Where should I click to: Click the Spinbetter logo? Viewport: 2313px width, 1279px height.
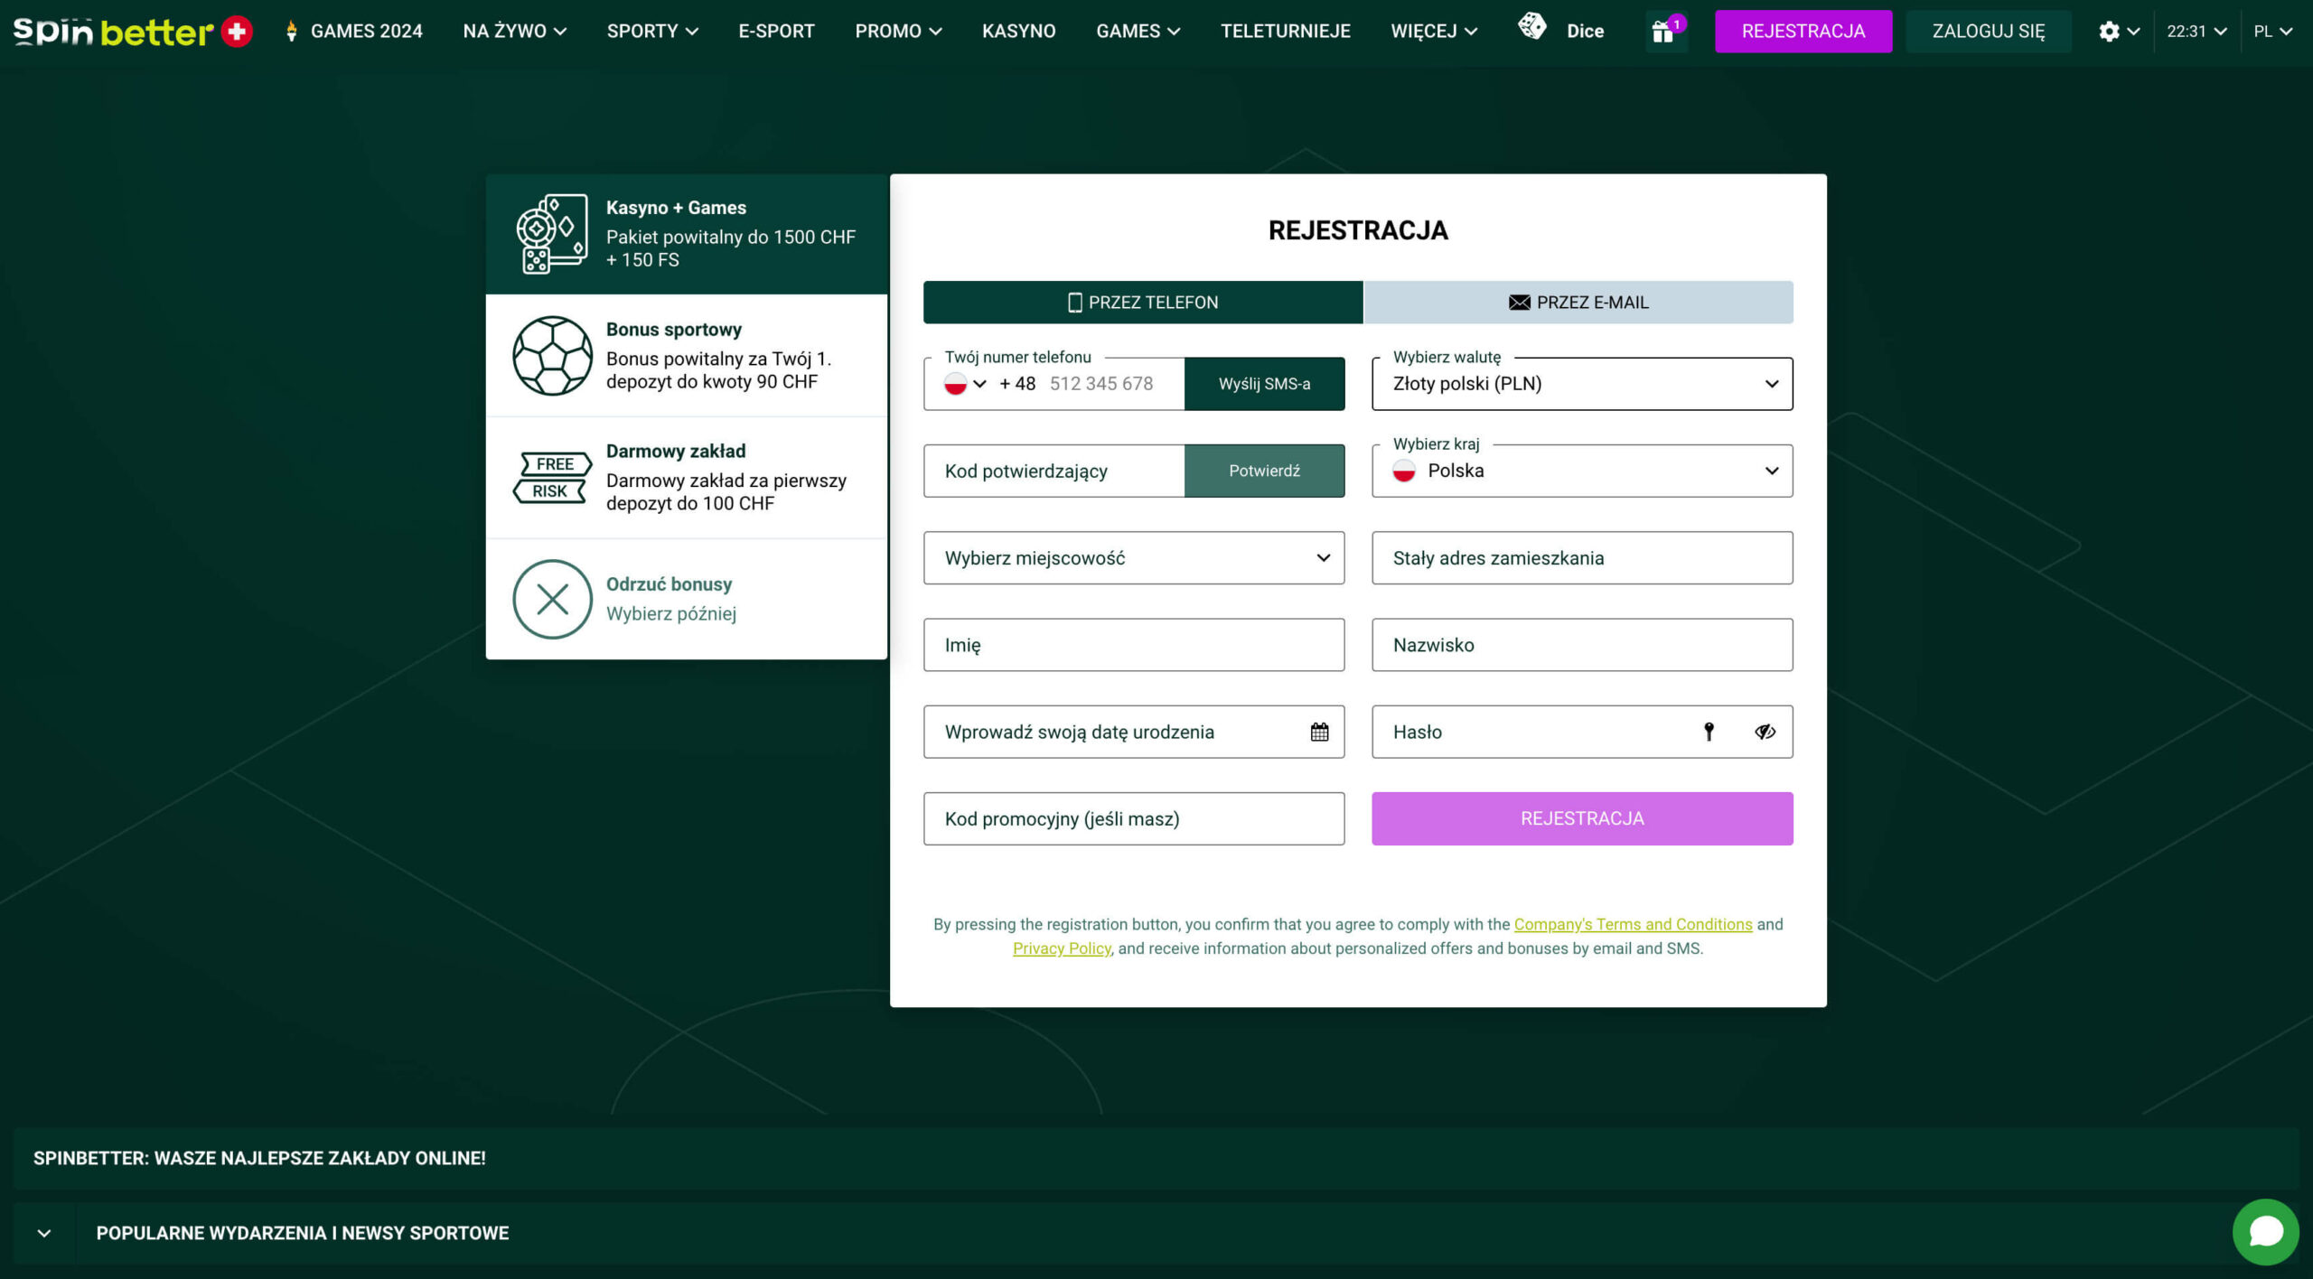[x=132, y=32]
